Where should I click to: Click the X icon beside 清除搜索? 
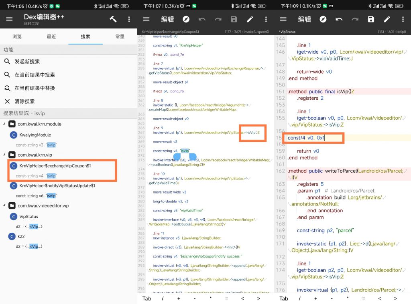point(7,101)
